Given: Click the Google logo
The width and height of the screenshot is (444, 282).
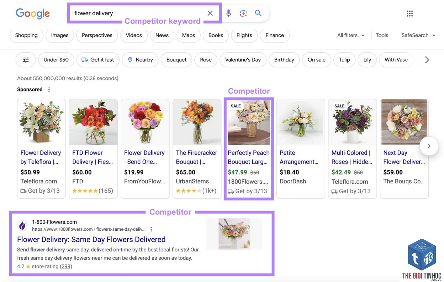Looking at the screenshot, I should pos(33,14).
